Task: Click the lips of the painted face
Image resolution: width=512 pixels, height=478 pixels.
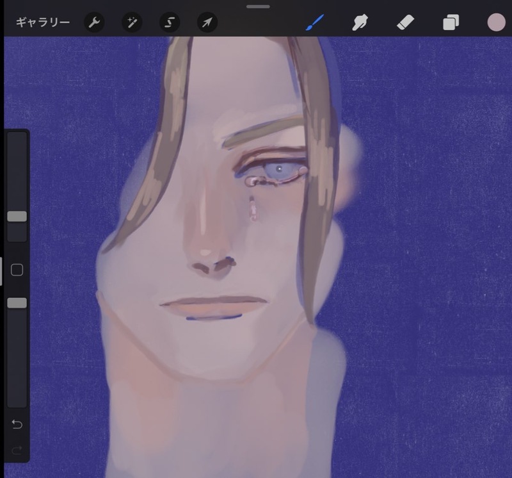Action: [x=214, y=304]
